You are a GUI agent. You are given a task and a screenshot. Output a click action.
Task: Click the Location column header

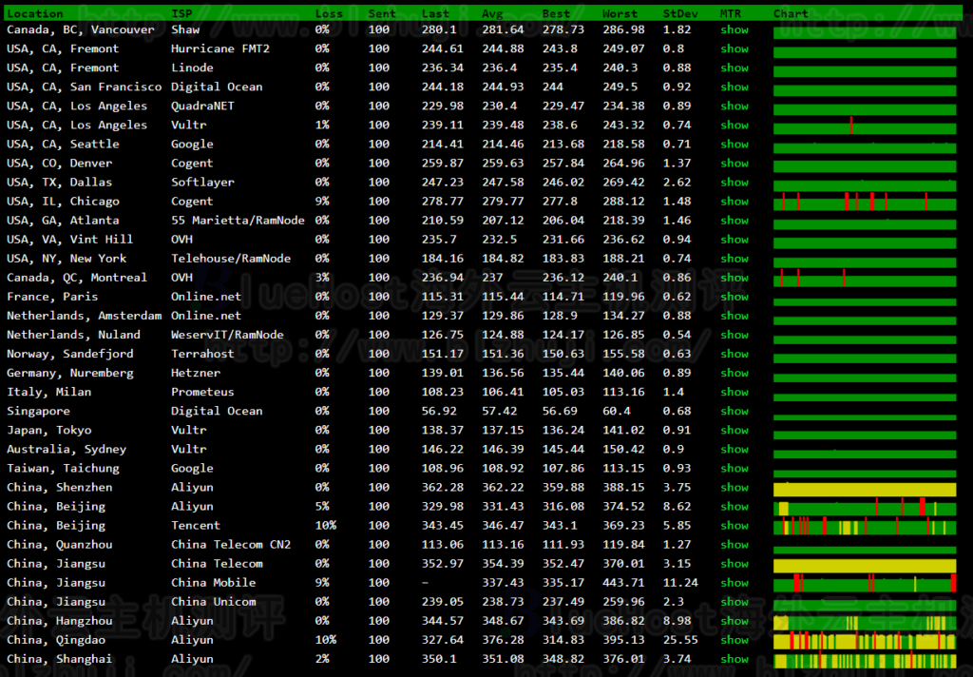(35, 13)
